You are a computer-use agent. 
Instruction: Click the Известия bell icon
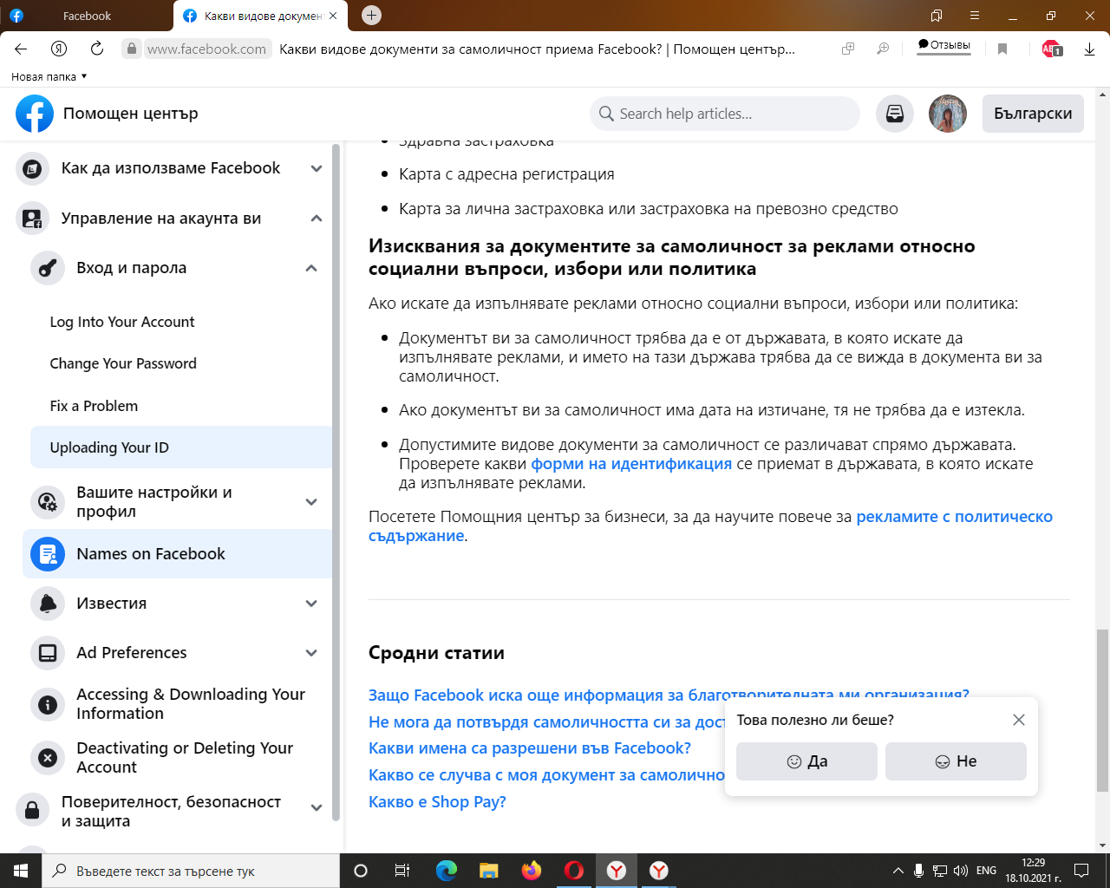coord(48,604)
